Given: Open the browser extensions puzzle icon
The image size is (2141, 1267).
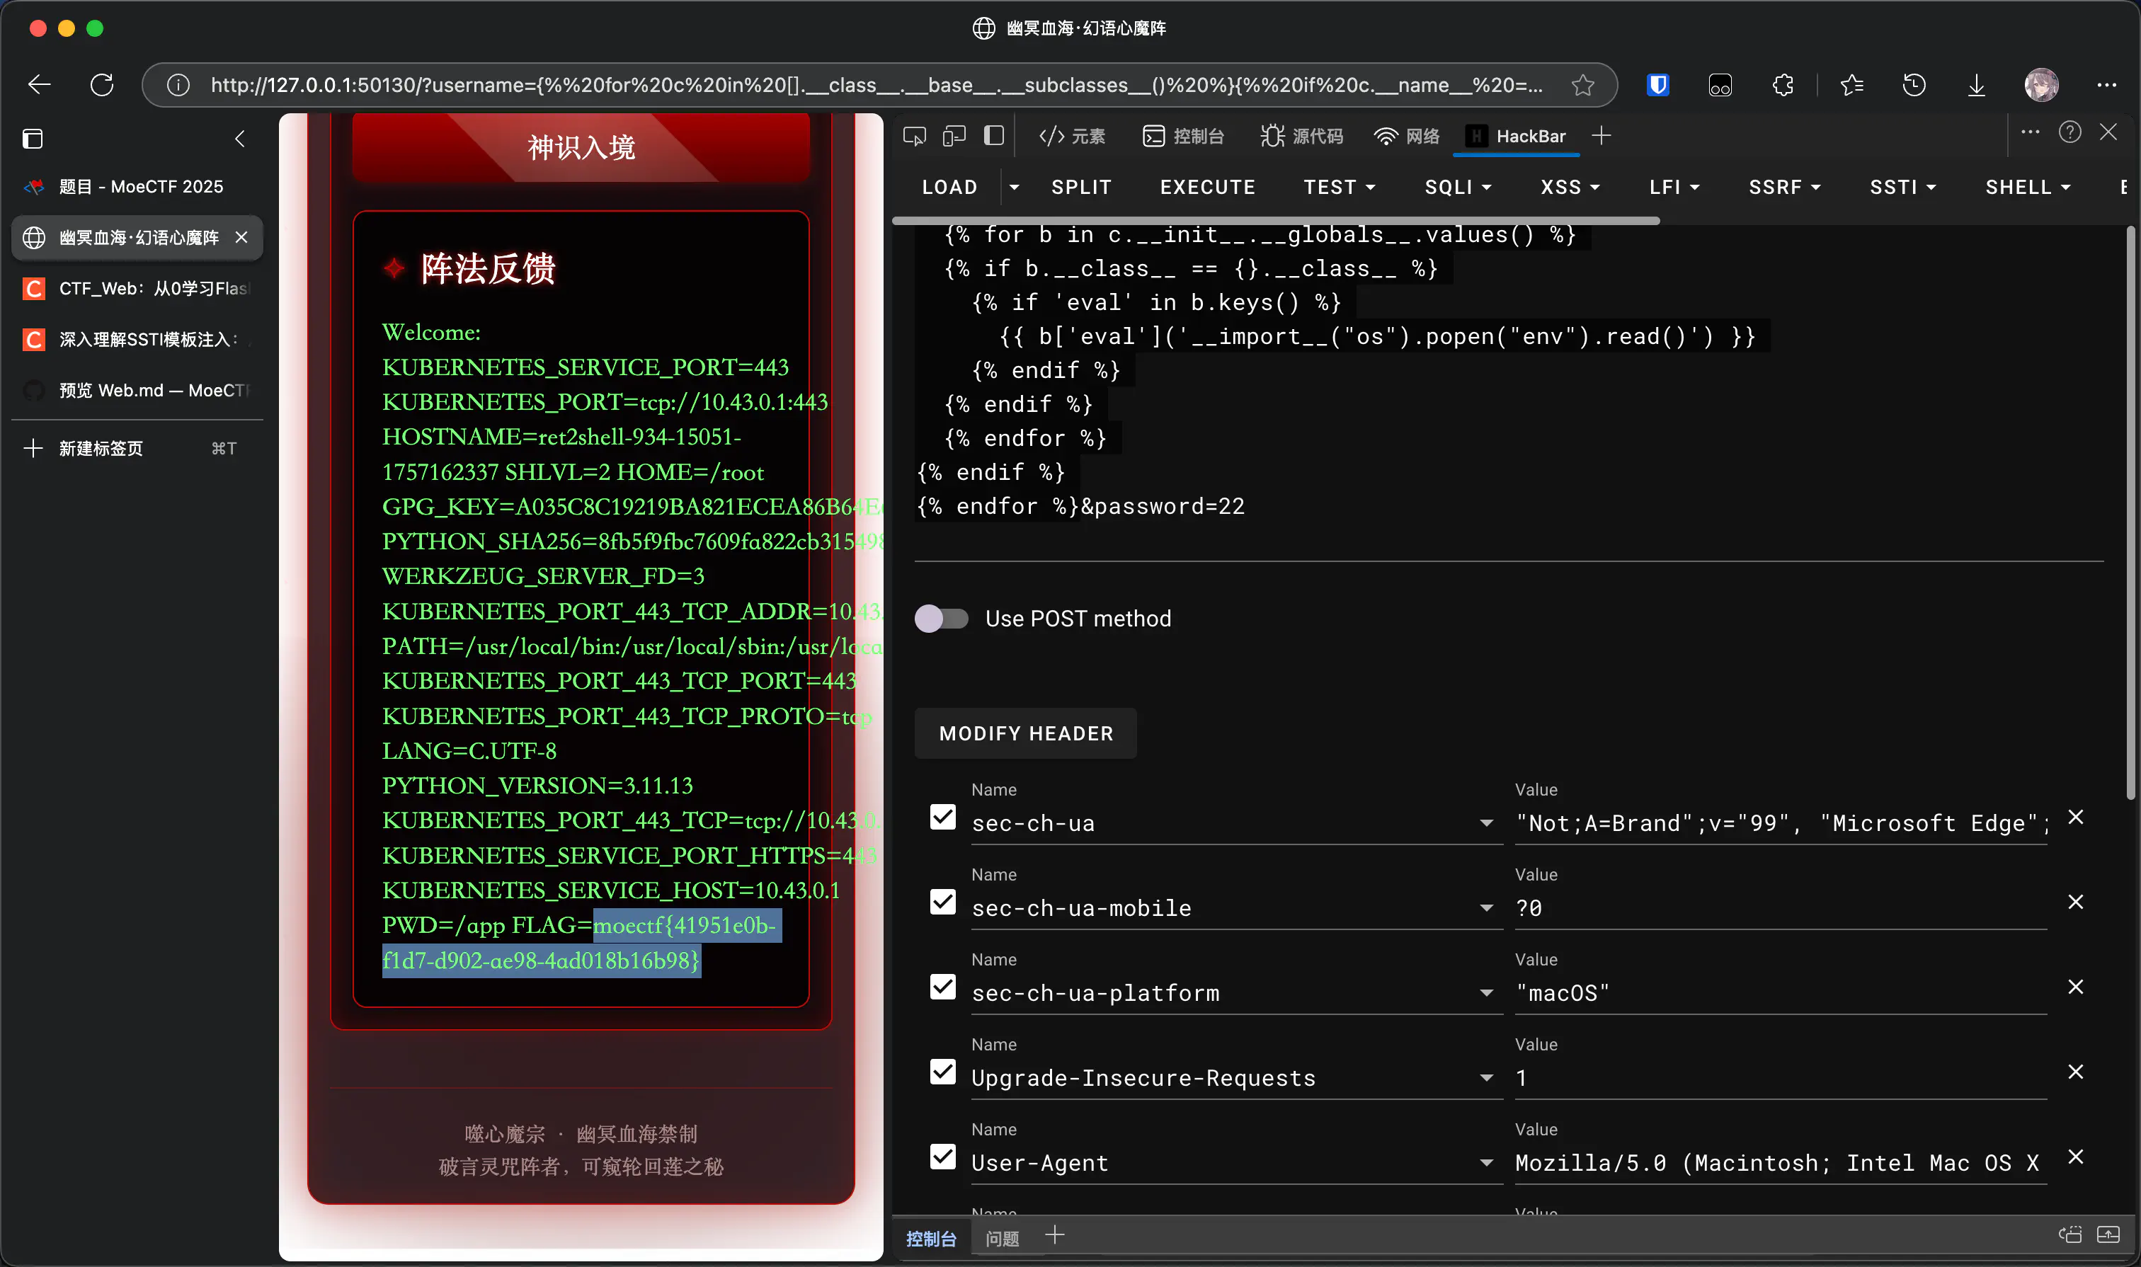Looking at the screenshot, I should (x=1782, y=84).
